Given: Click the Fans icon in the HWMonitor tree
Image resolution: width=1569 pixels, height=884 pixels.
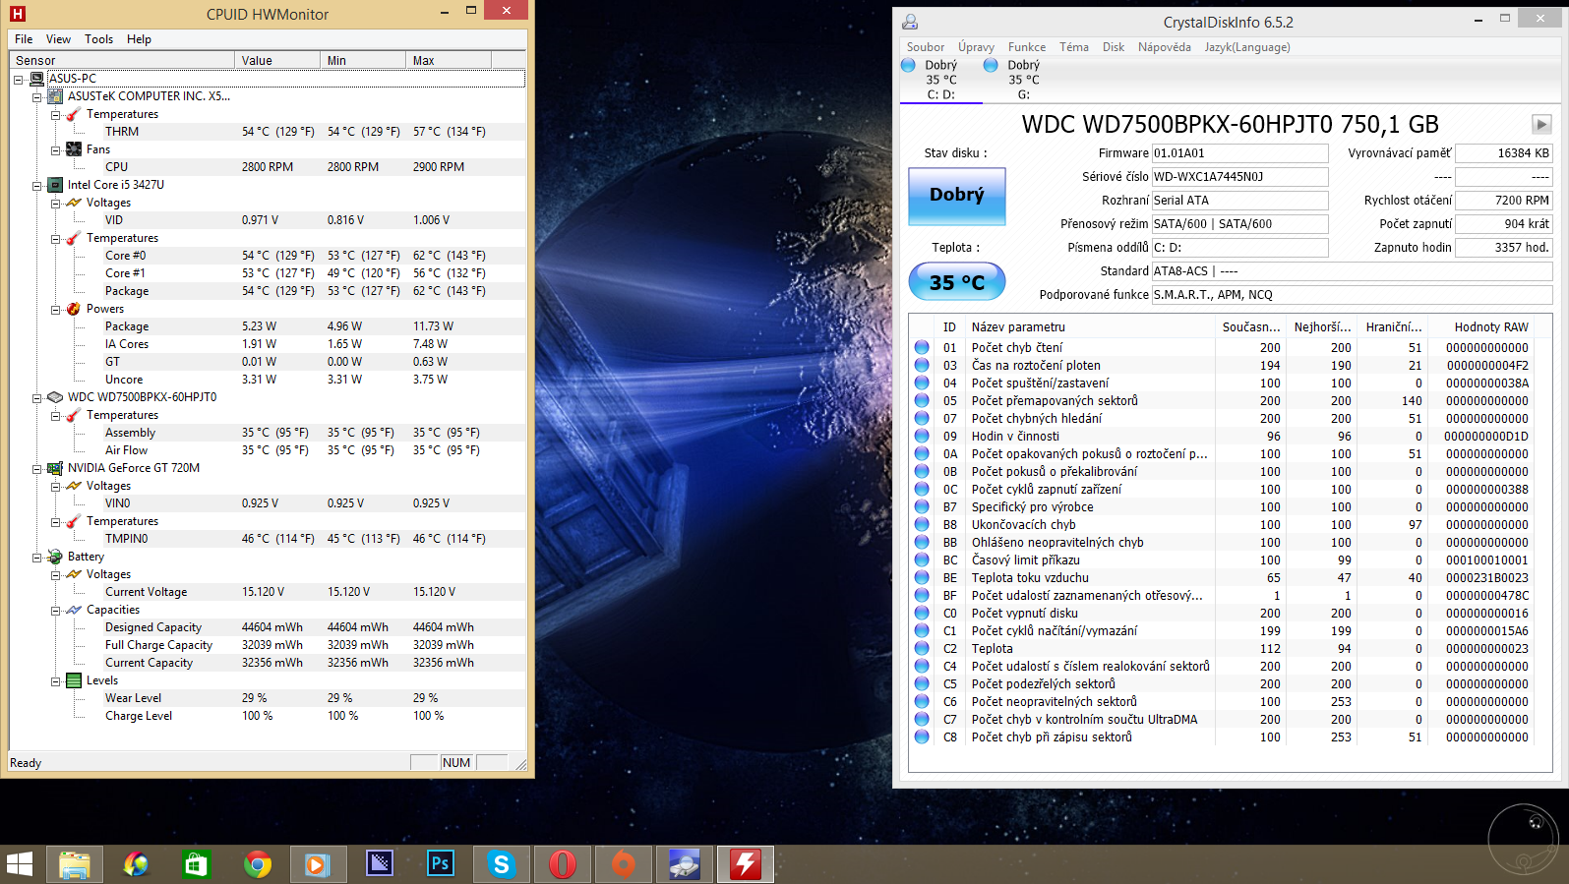Looking at the screenshot, I should [x=74, y=149].
